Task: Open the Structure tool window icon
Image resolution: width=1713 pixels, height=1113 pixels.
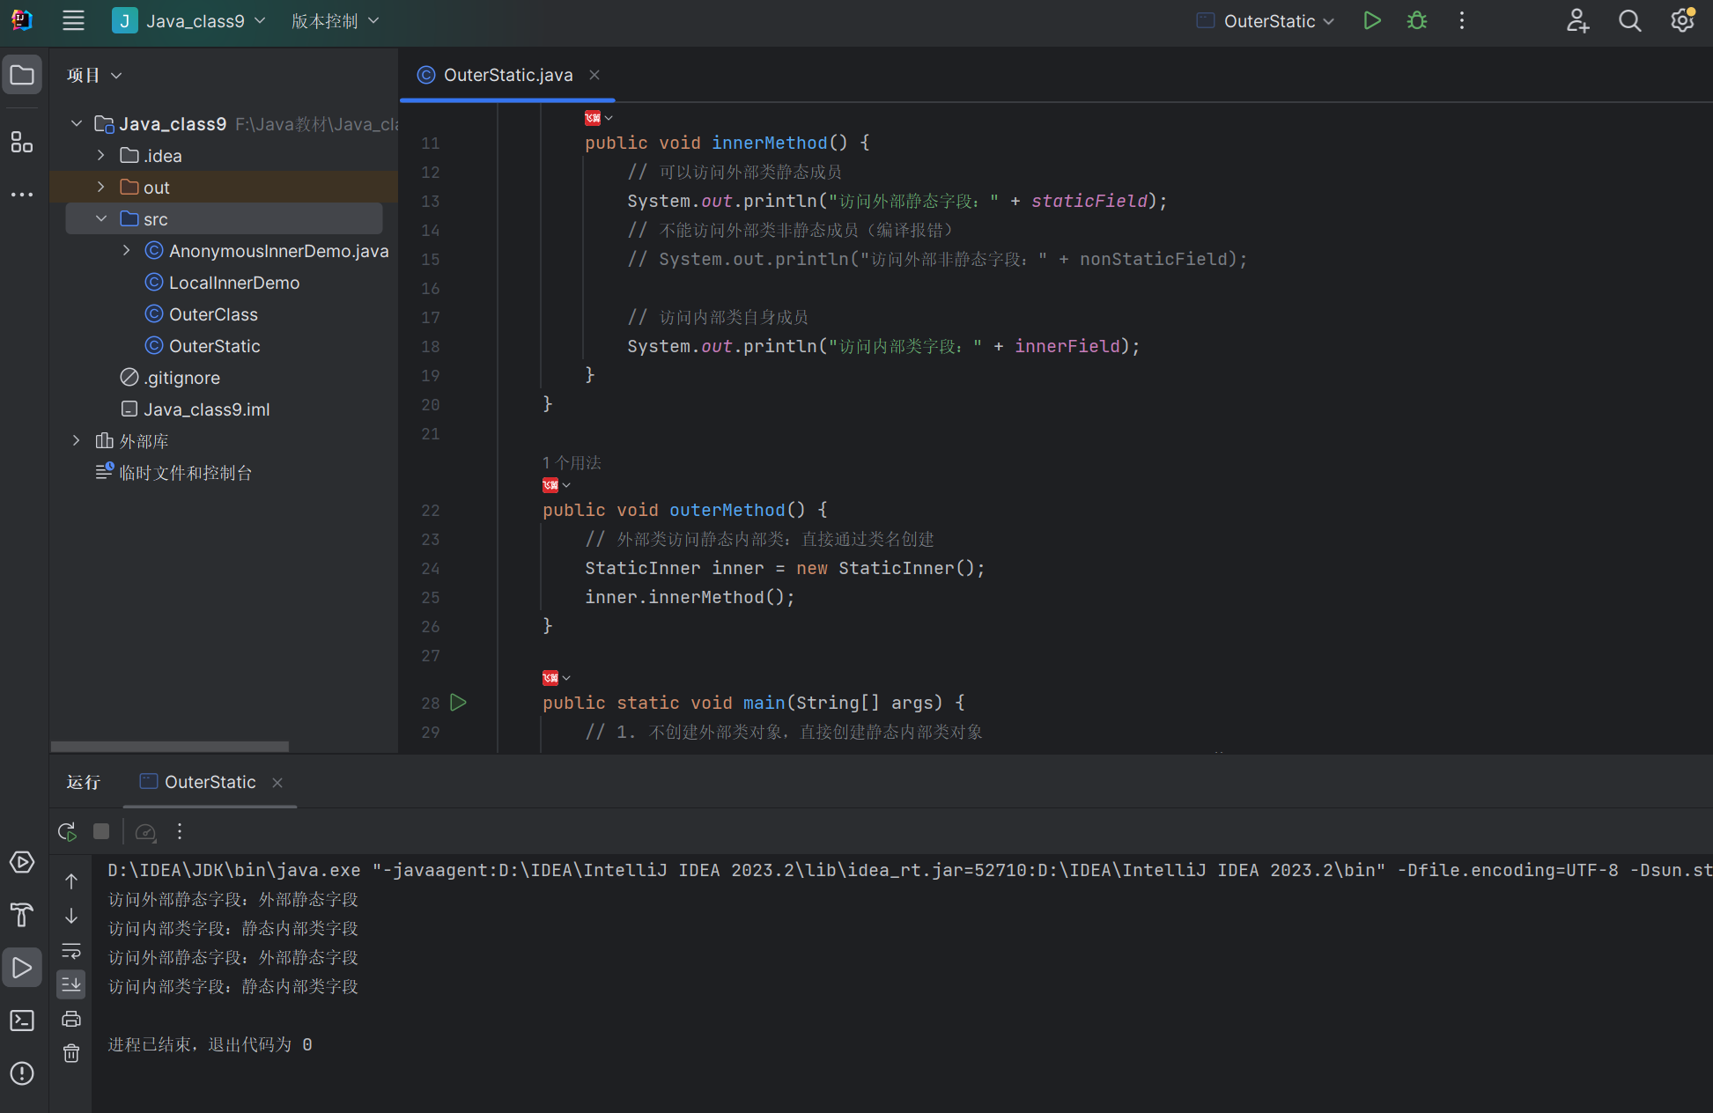Action: 22,142
